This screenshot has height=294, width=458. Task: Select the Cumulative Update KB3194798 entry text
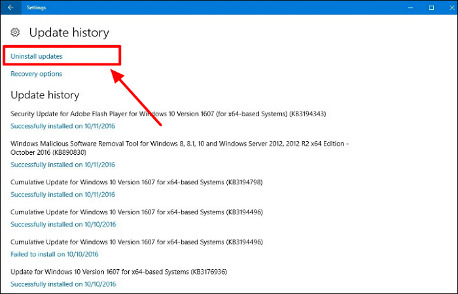tap(136, 182)
